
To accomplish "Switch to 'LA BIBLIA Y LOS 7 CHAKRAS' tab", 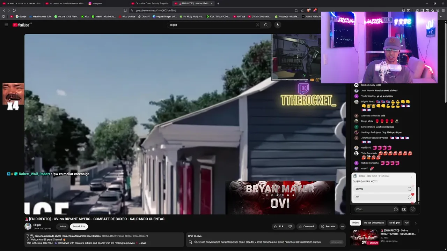I will coord(22,3).
